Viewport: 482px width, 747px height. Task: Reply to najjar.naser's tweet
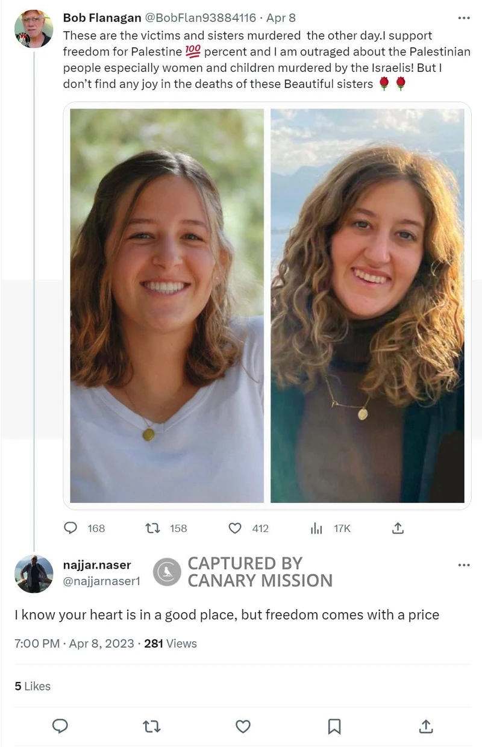tap(60, 726)
